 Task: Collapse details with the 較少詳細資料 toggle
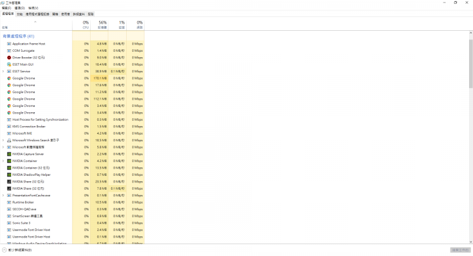click(17, 250)
